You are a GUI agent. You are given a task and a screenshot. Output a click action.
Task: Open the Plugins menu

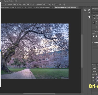(5, 1)
